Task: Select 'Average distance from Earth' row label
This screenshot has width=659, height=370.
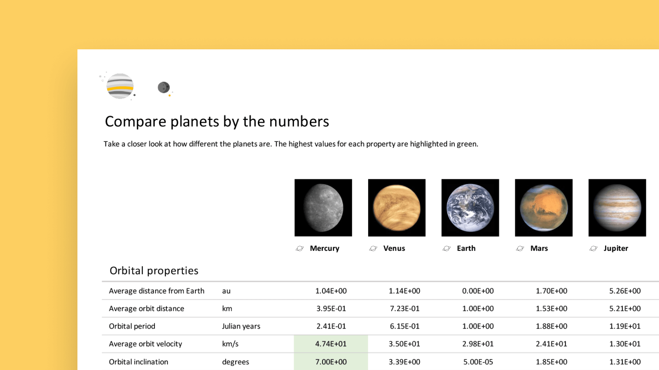Action: tap(157, 291)
